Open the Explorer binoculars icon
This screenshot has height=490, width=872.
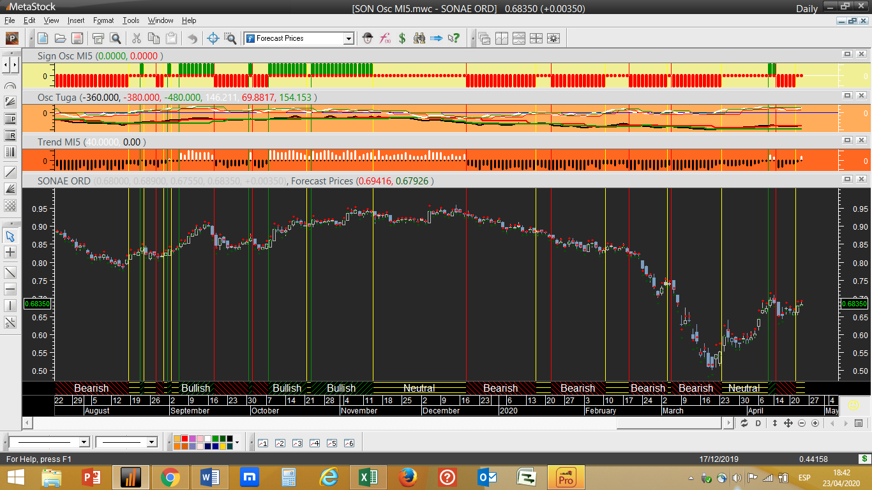coord(419,38)
